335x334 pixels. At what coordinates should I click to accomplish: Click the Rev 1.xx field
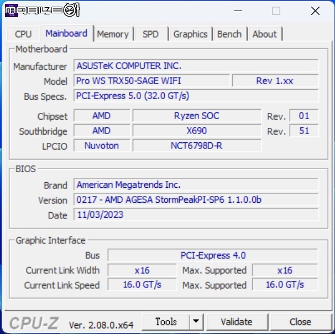click(x=275, y=81)
